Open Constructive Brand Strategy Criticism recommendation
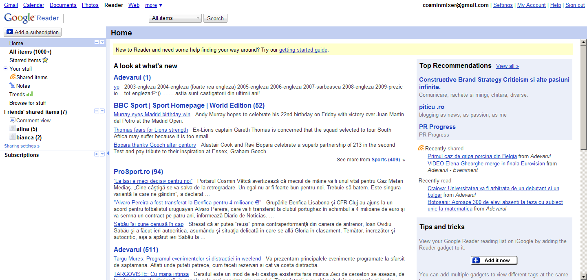Viewport: 587px width, 280px height. pos(494,83)
